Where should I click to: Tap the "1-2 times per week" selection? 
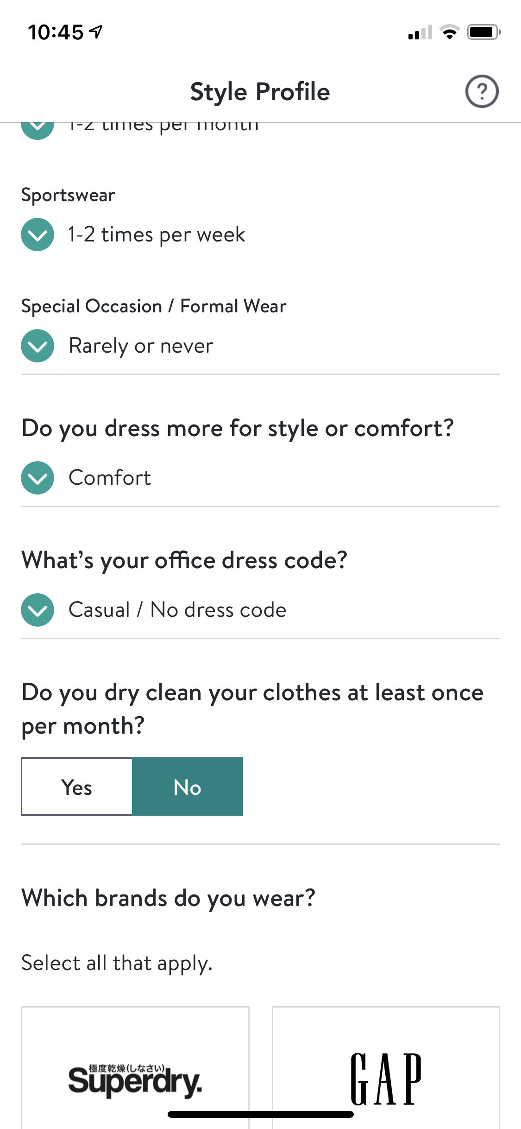point(157,235)
